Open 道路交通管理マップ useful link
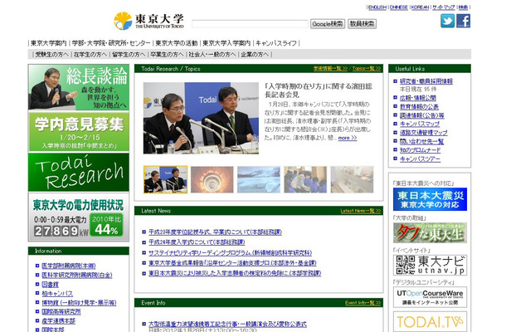506x332 pixels. [424, 133]
